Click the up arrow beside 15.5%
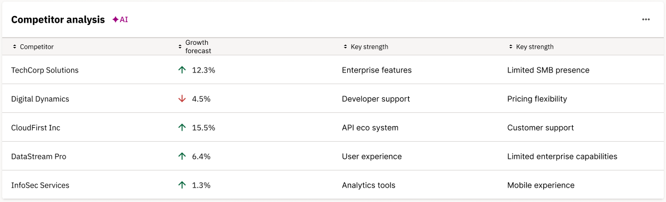The width and height of the screenshot is (666, 202). coord(182,127)
